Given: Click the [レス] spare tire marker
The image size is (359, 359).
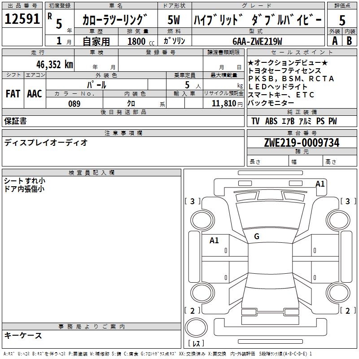Looking at the screenshot, I should point(196,344).
